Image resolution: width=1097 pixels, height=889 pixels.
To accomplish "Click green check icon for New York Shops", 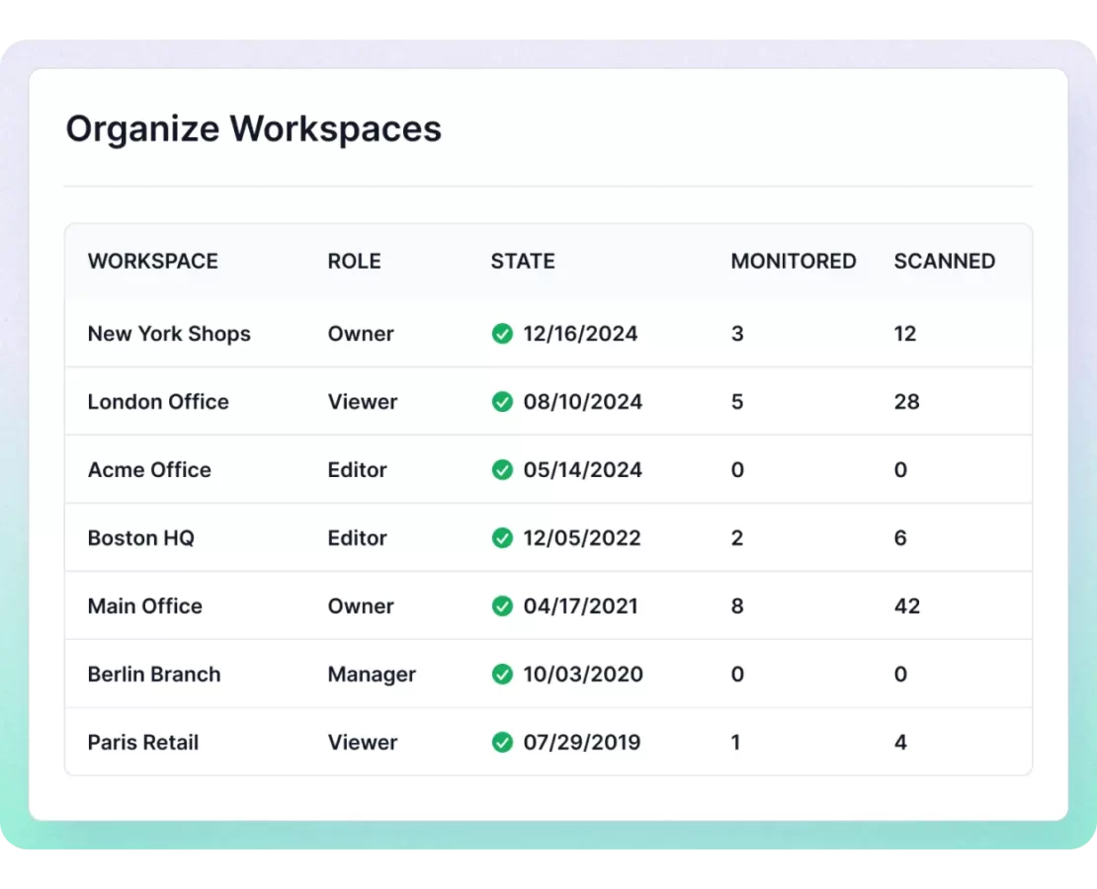I will click(502, 334).
